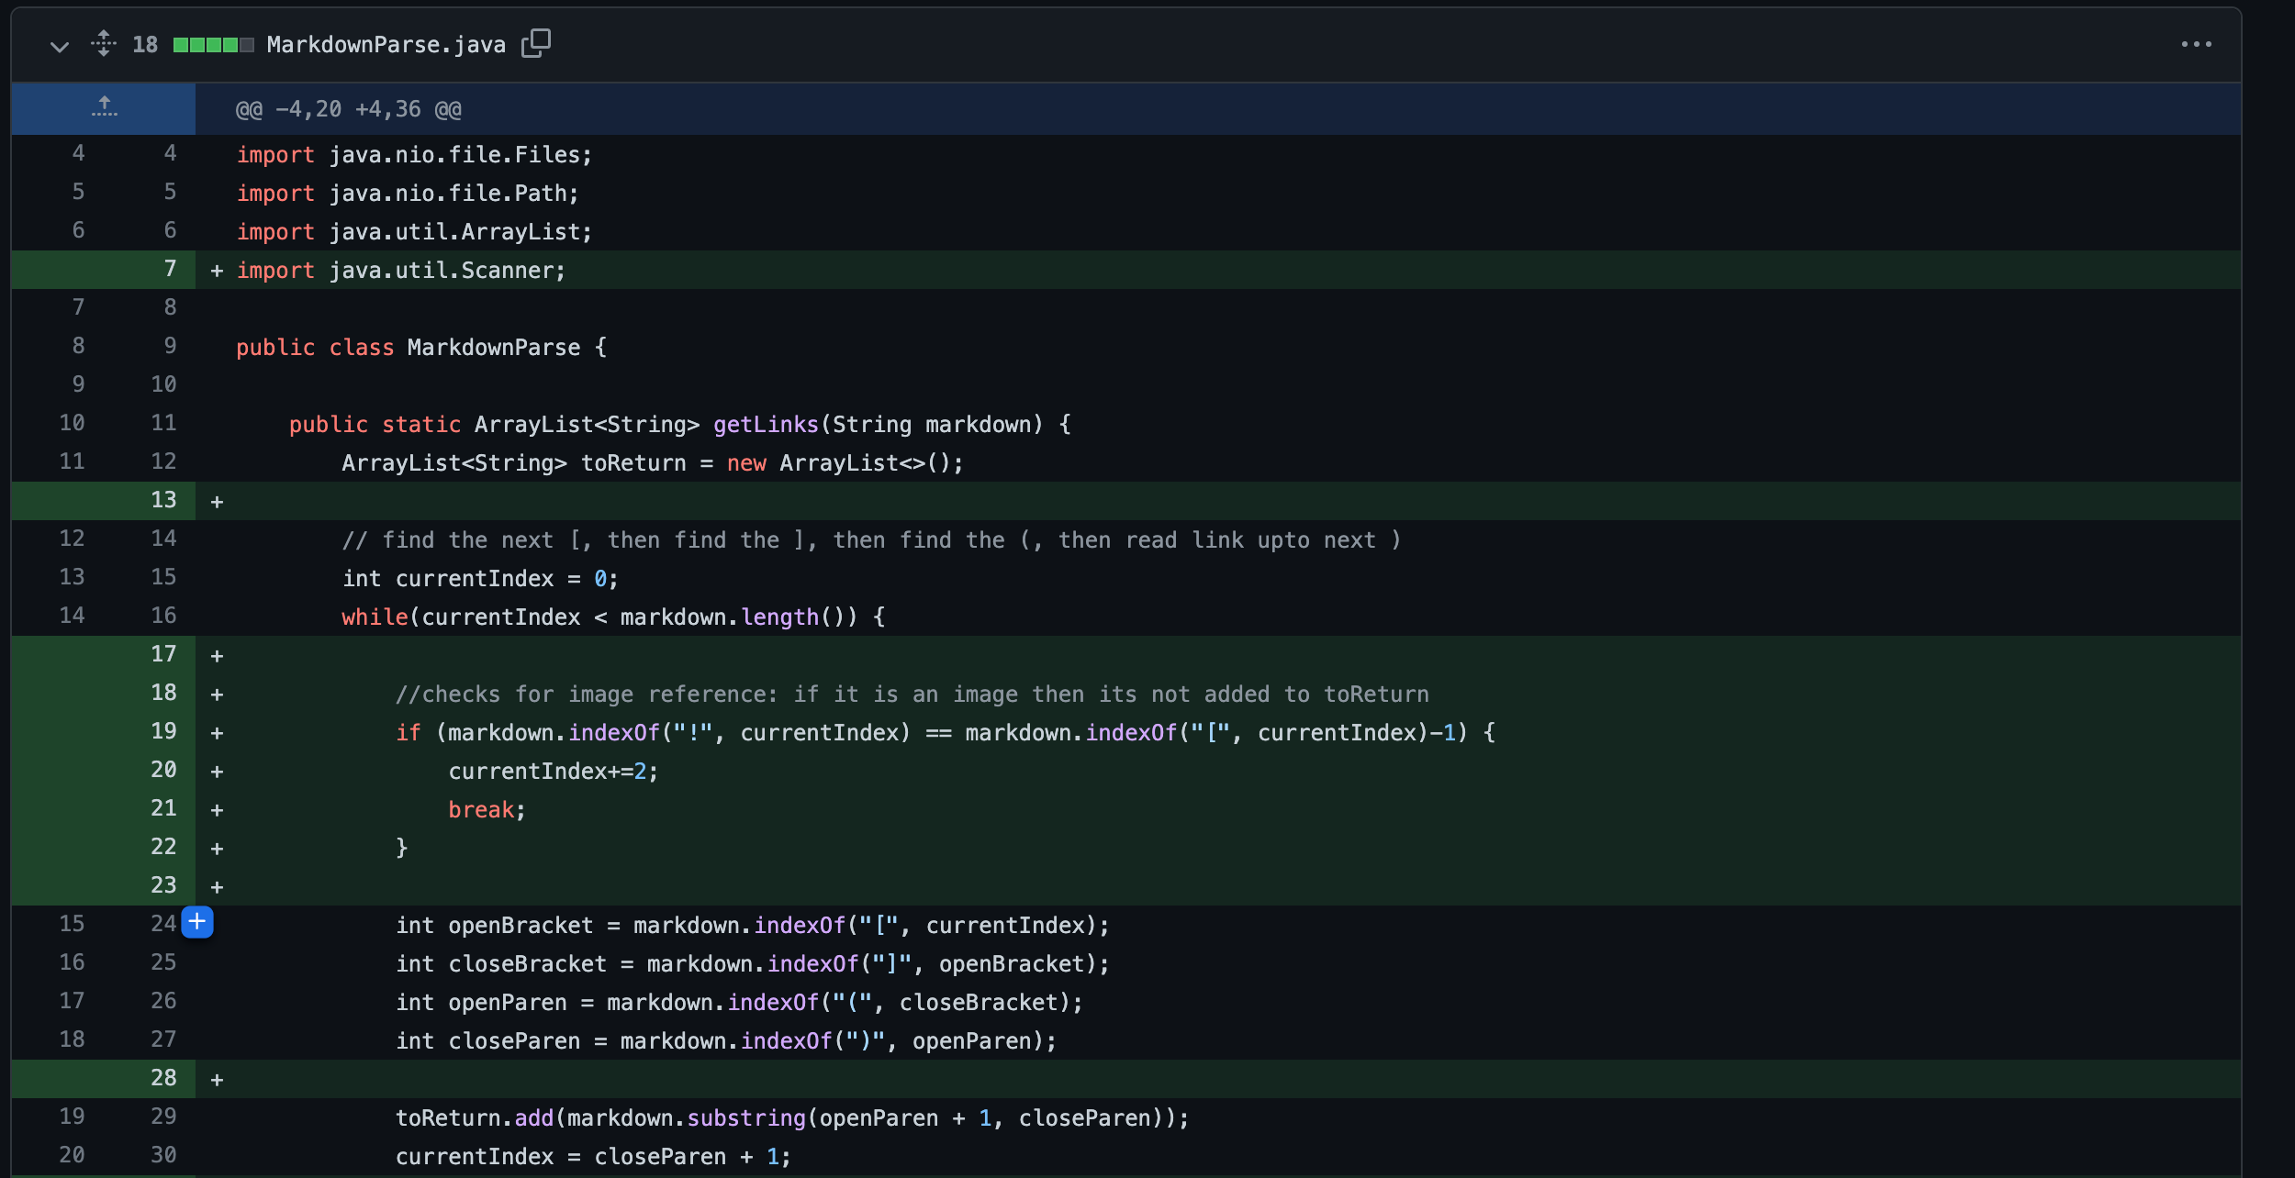
Task: Click 'int closeBracket' declaration line
Action: click(753, 964)
